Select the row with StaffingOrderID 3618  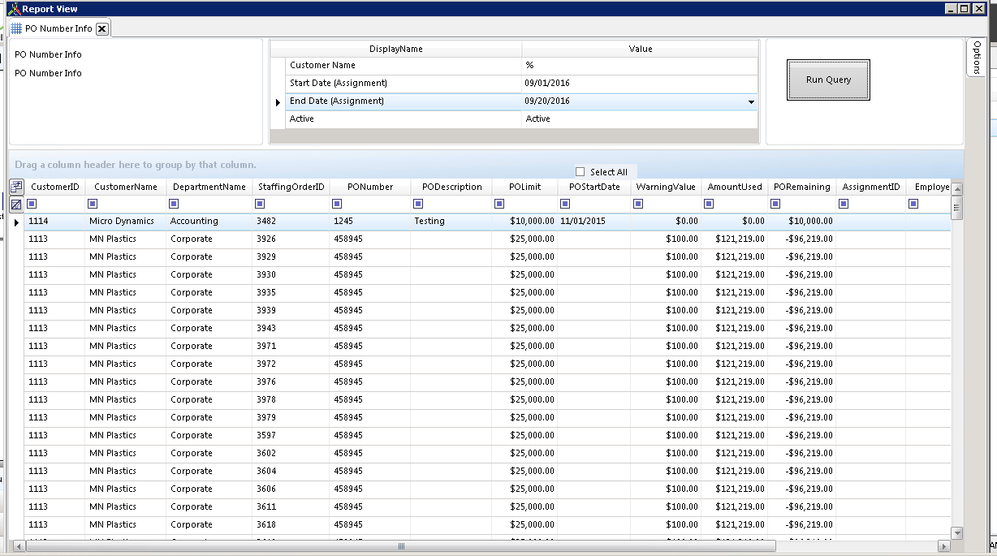pyautogui.click(x=487, y=524)
